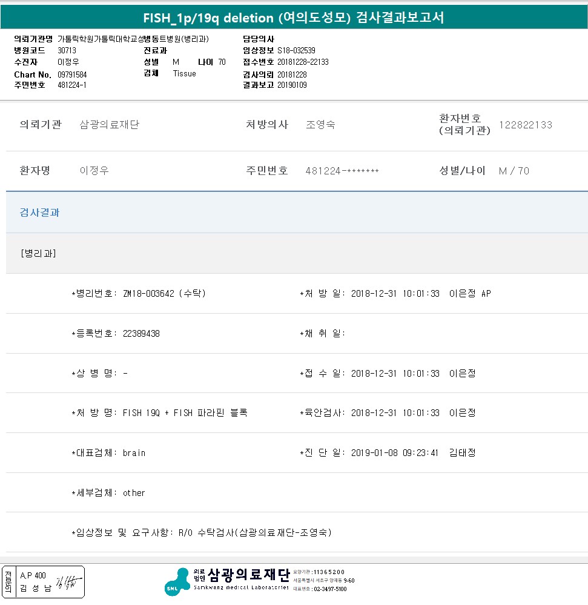This screenshot has width=588, height=605.
Task: Click the 처방일 timestamp with 이은정 AP
Action: 421,294
